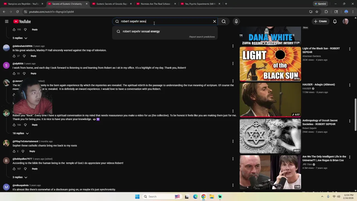Reply to @PRayTvEntertainment's comment
The width and height of the screenshot is (357, 201).
tap(32, 151)
